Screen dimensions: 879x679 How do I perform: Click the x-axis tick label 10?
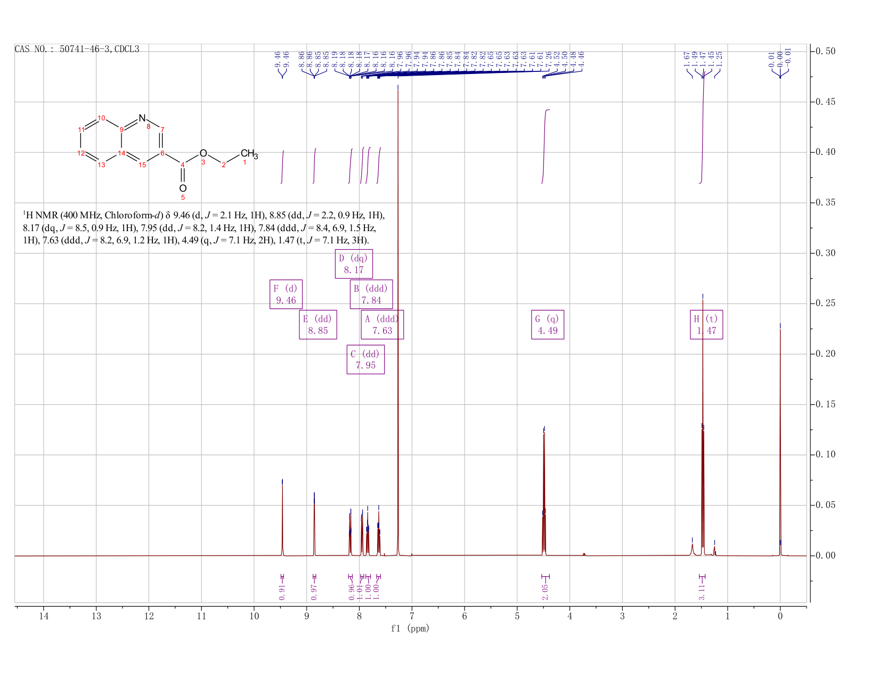254,616
